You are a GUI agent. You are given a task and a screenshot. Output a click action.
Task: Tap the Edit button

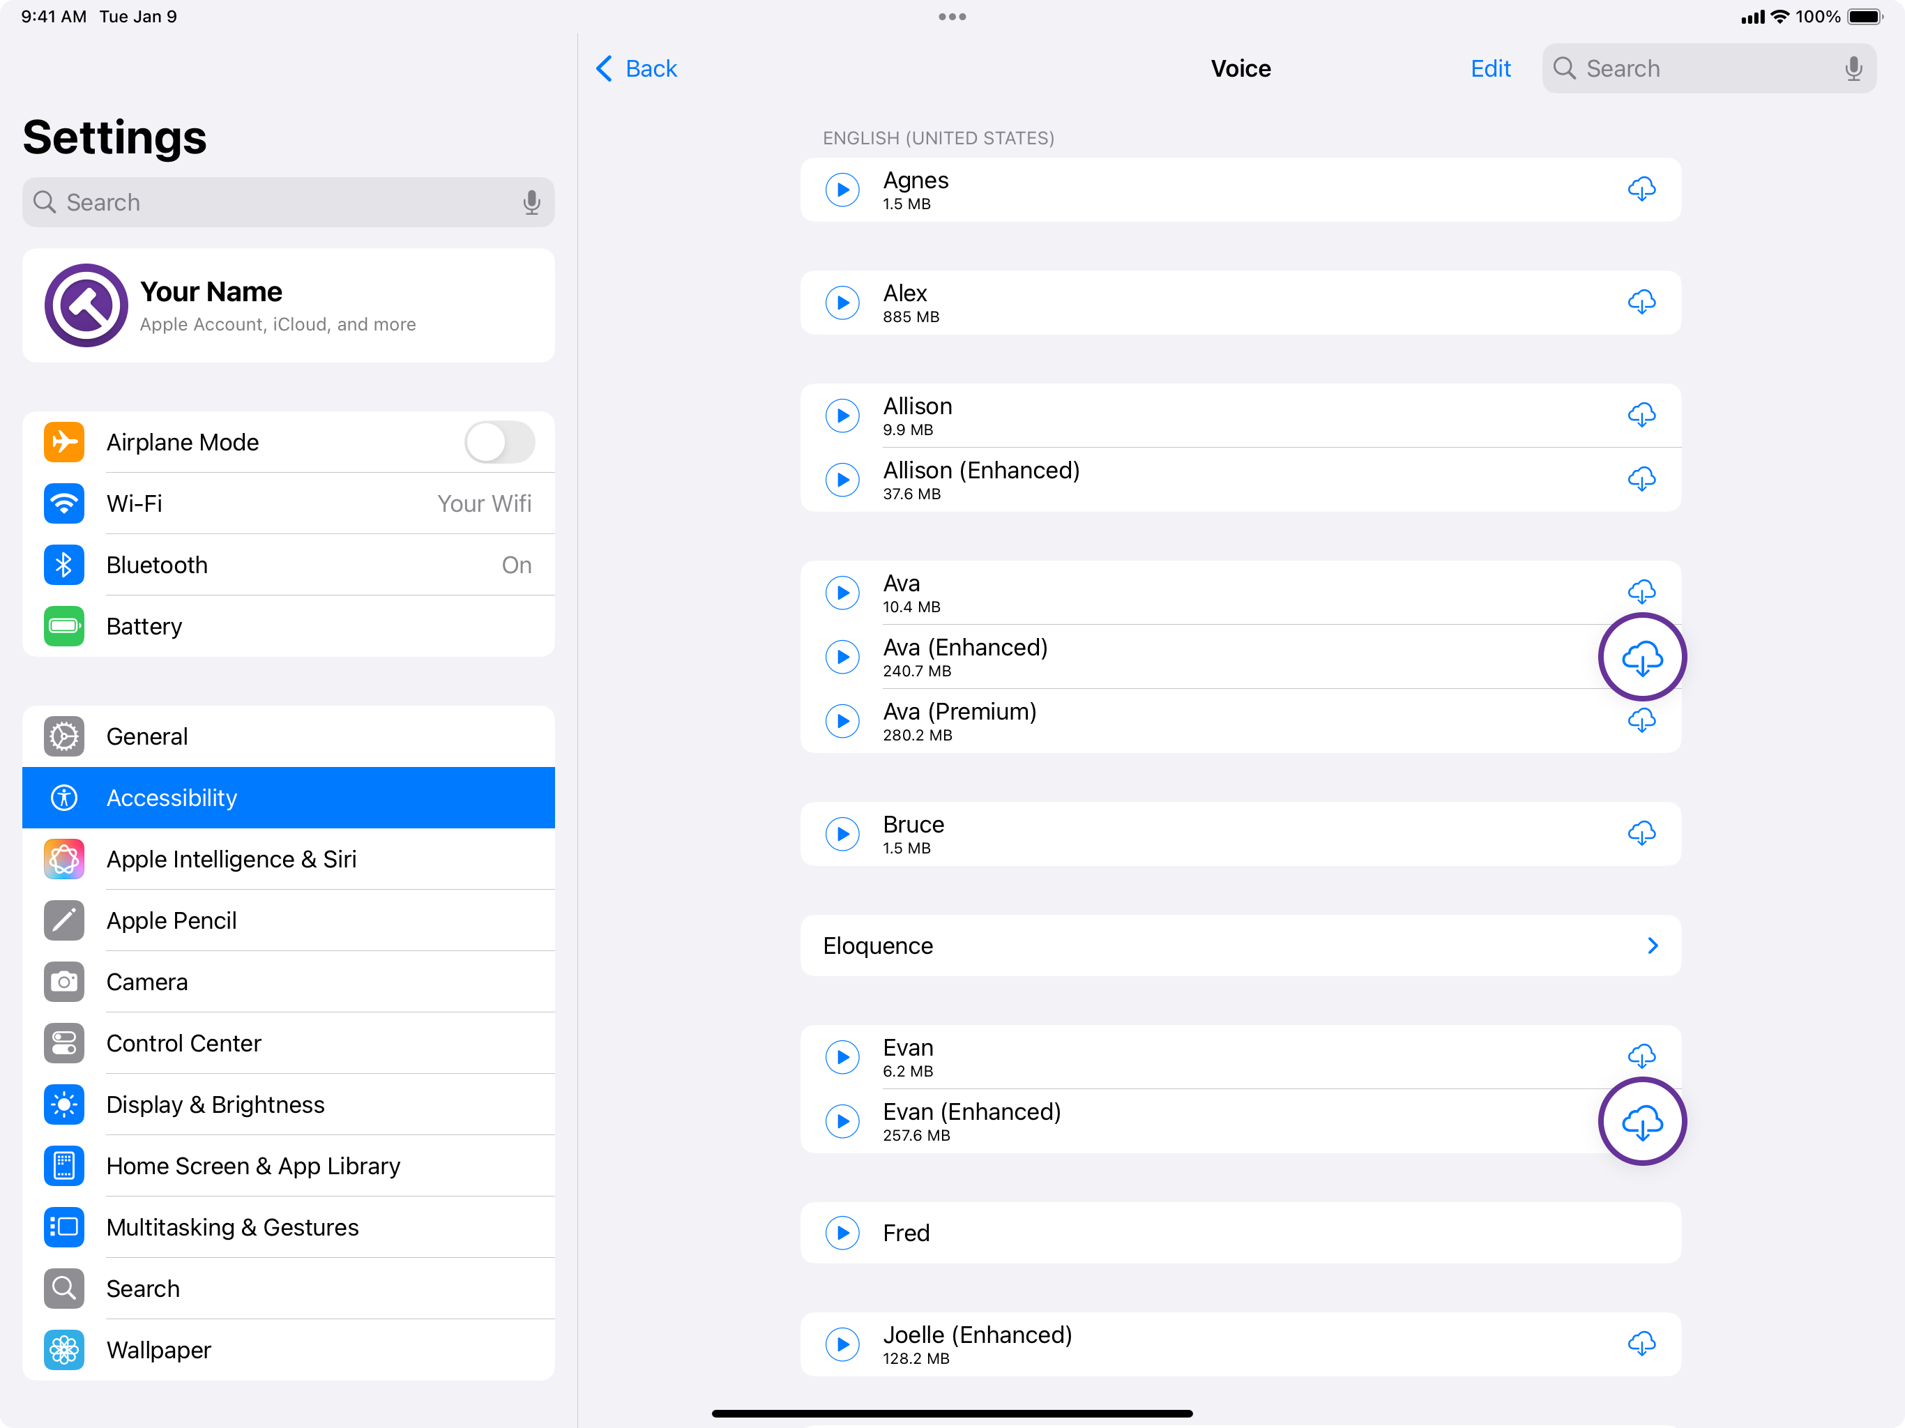point(1490,69)
